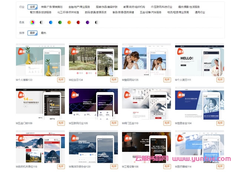This screenshot has height=172, width=241.
Task: Choose the IT/互联网/科技行业 category
Action: tap(161, 7)
